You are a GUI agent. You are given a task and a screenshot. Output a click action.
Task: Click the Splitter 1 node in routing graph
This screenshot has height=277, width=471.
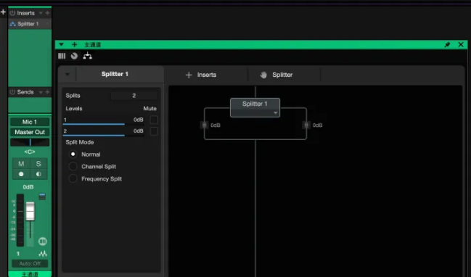click(x=255, y=107)
